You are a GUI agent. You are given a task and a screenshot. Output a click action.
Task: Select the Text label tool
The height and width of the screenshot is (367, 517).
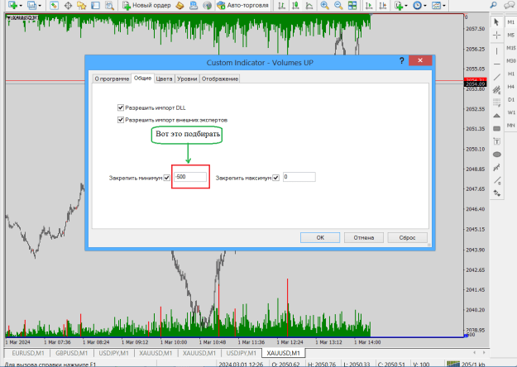(x=496, y=141)
